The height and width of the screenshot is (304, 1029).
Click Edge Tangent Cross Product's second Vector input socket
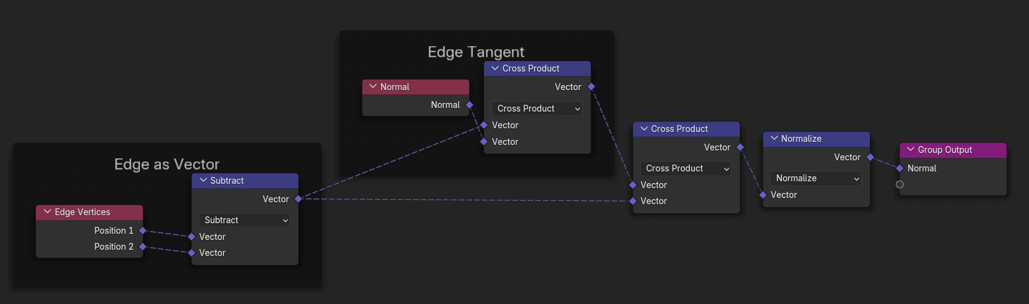point(484,142)
